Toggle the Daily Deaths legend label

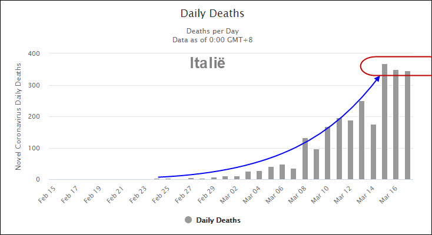click(218, 220)
